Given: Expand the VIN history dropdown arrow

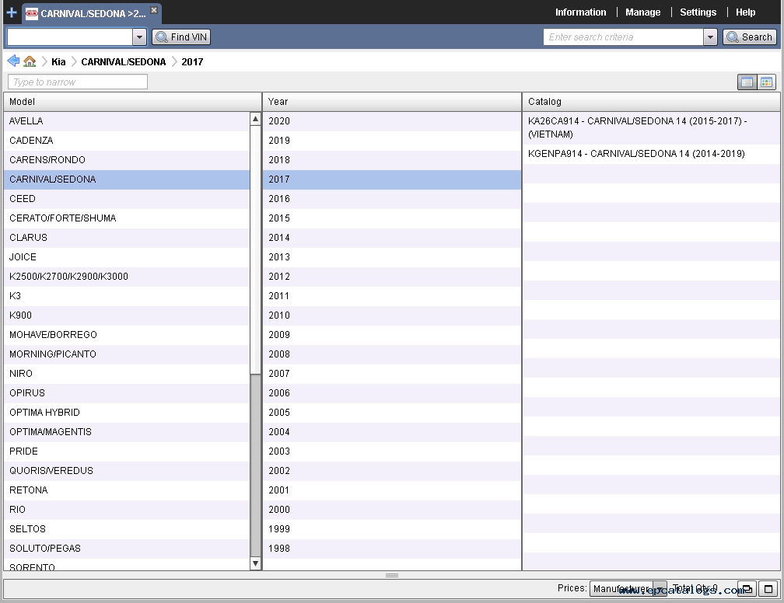Looking at the screenshot, I should [139, 37].
